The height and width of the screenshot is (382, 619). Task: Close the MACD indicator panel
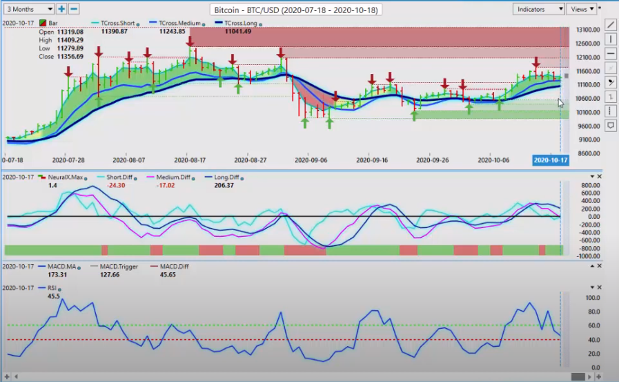[x=599, y=266]
